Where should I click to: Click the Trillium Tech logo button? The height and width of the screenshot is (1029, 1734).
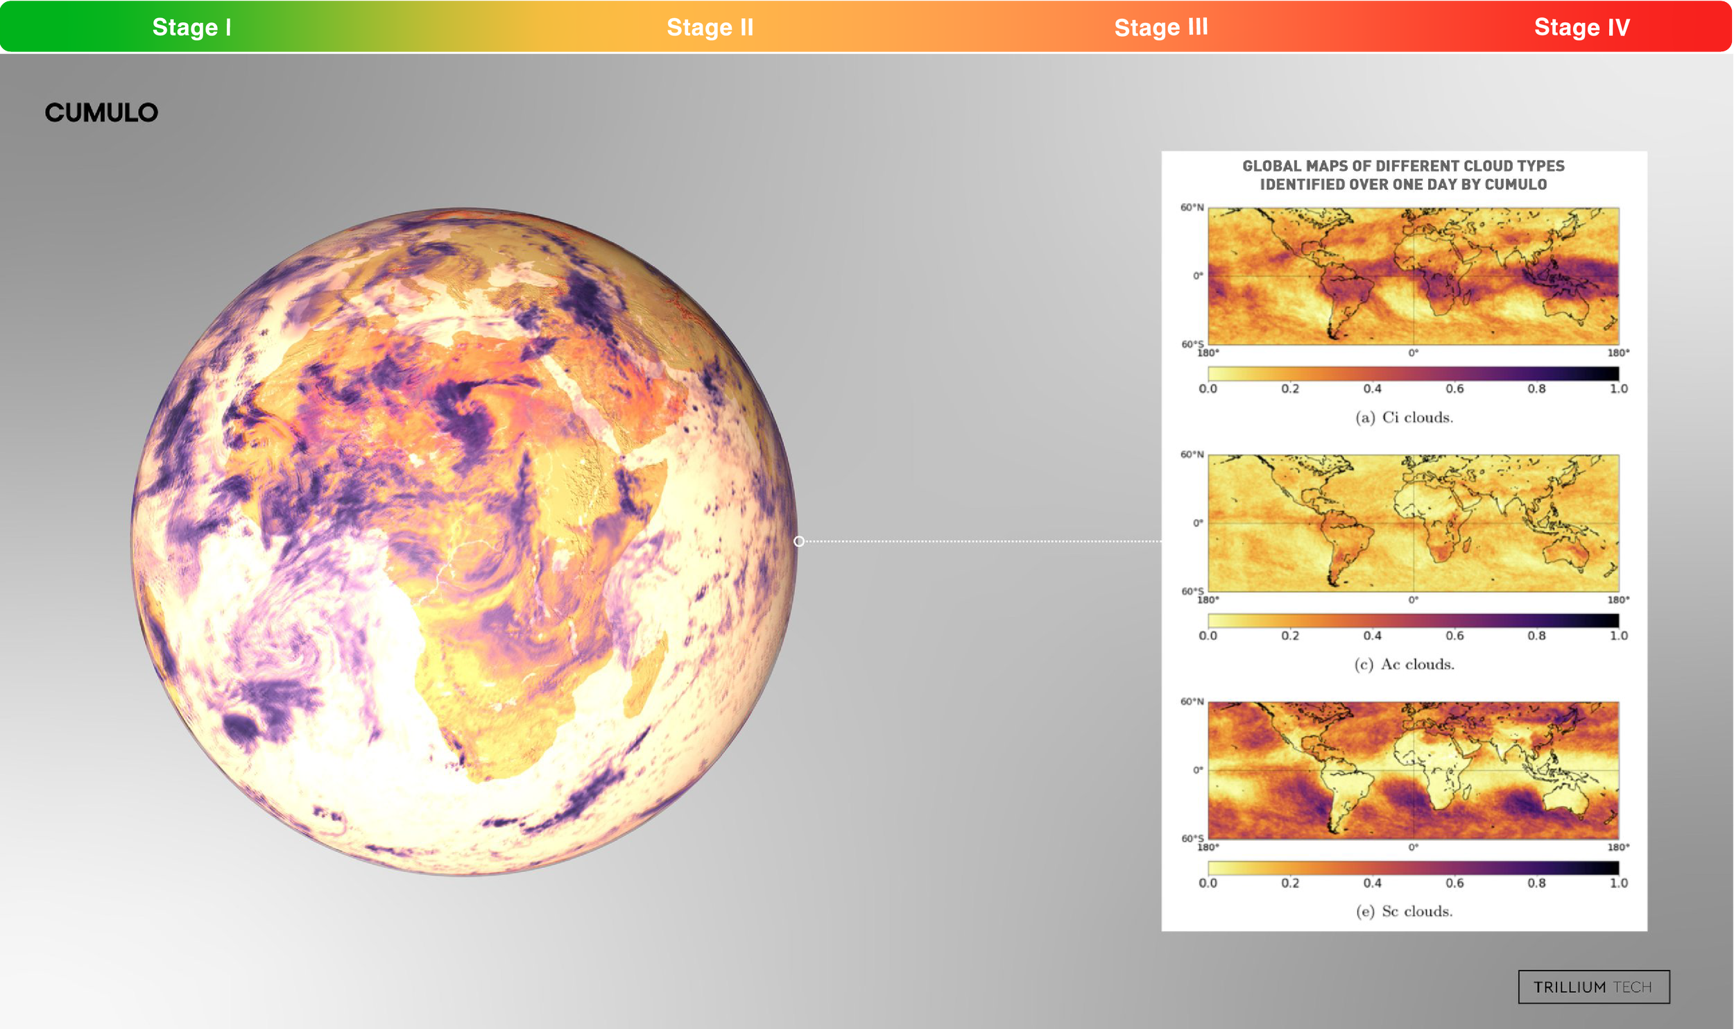tap(1593, 986)
